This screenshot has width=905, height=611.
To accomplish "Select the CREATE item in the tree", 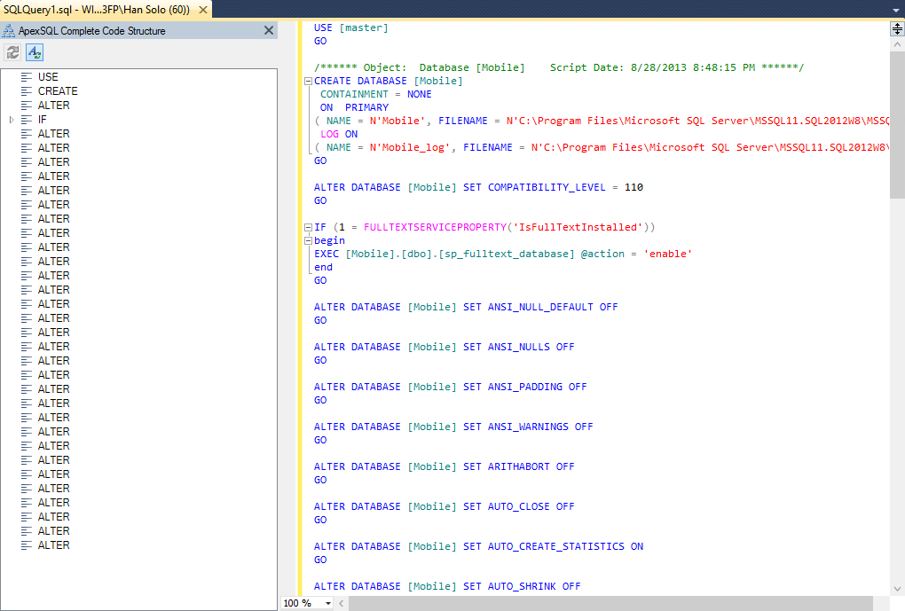I will 58,91.
